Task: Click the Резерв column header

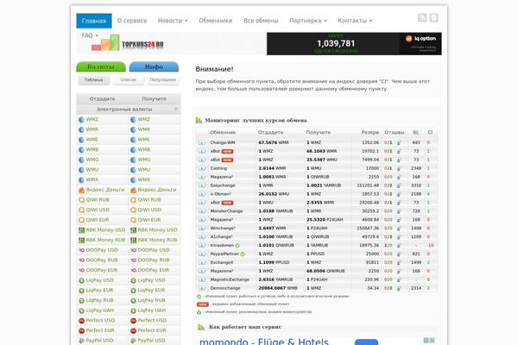Action: [370, 132]
